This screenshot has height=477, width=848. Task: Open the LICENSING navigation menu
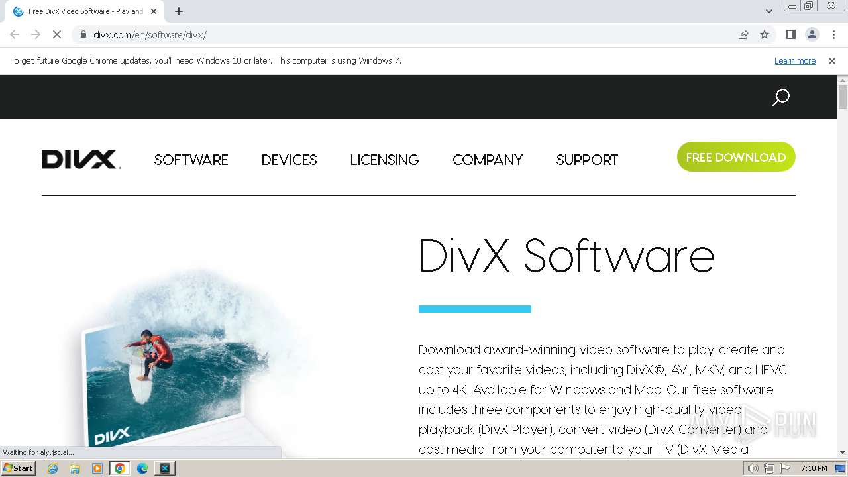pyautogui.click(x=384, y=160)
